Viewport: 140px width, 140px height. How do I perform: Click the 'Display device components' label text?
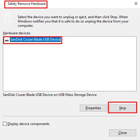[x=28, y=124]
